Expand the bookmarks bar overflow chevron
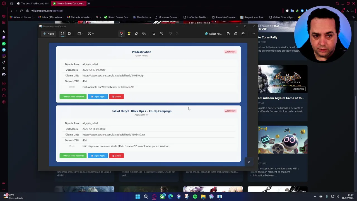 click(x=353, y=17)
